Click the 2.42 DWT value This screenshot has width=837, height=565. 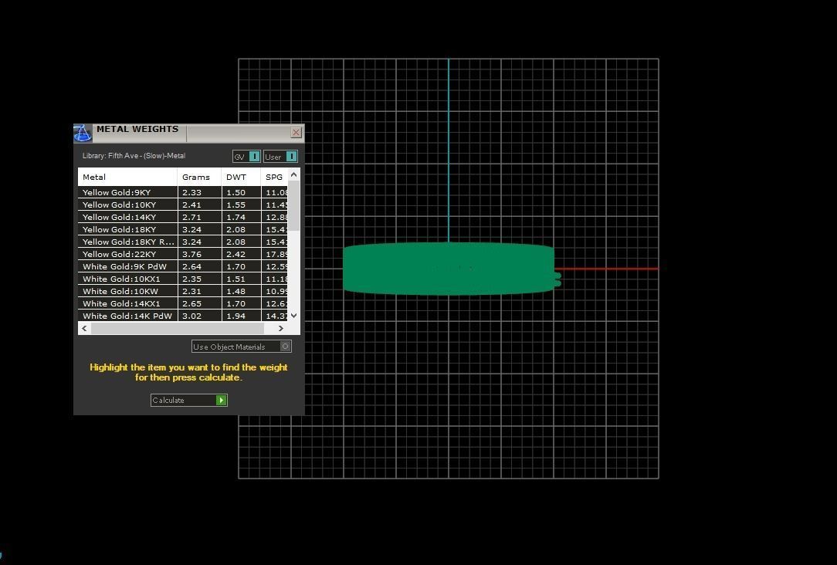[x=236, y=255]
